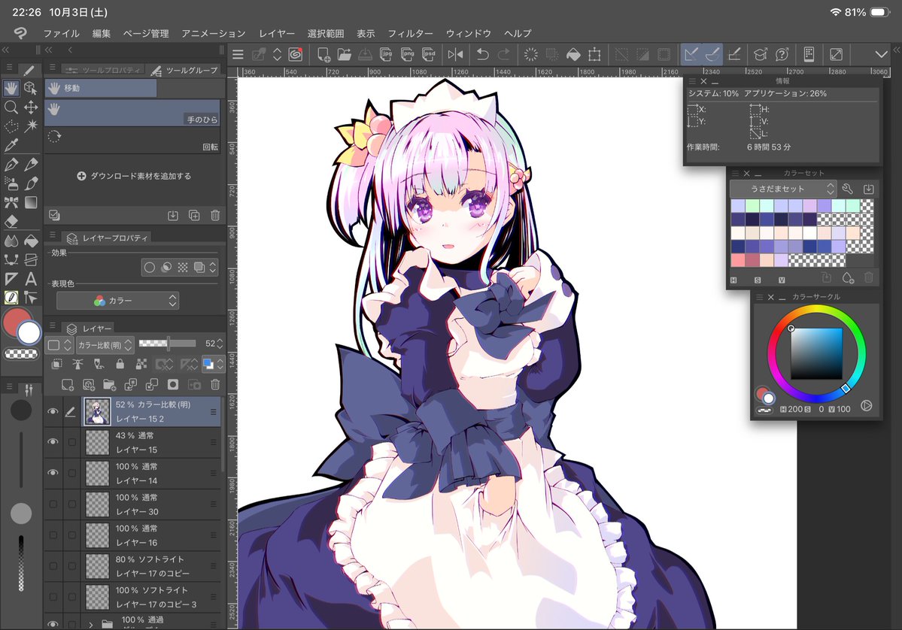This screenshot has width=902, height=630.
Task: Expand command bar with right chevron
Action: click(881, 55)
